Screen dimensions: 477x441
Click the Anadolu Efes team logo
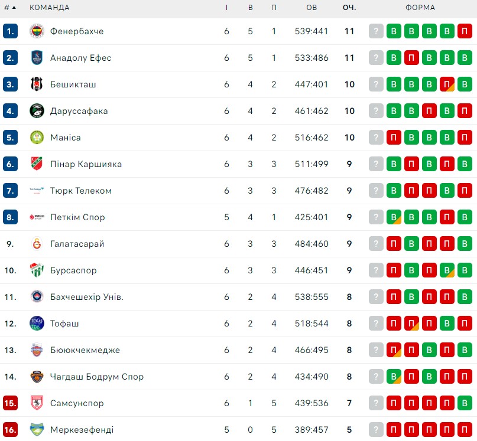[x=37, y=58]
